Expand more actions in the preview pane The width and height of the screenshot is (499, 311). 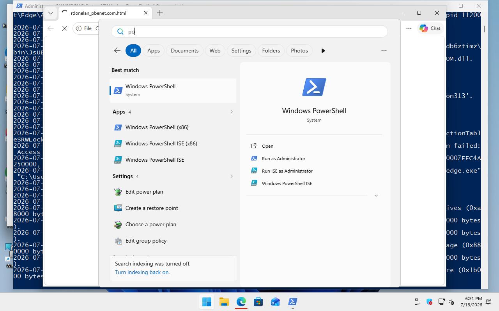click(376, 196)
